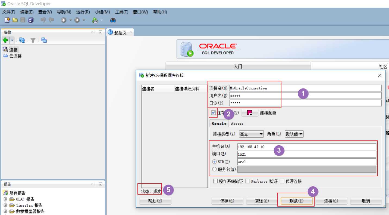Click the 端口 input field
389x215 pixels.
307,154
